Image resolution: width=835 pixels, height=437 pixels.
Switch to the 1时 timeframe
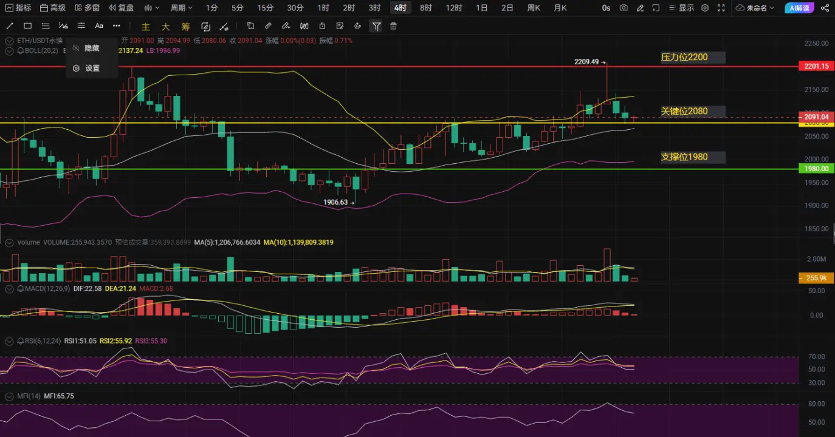point(323,8)
